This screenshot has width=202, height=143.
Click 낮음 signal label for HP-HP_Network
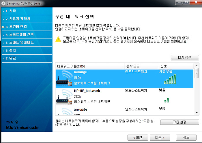click(162, 90)
